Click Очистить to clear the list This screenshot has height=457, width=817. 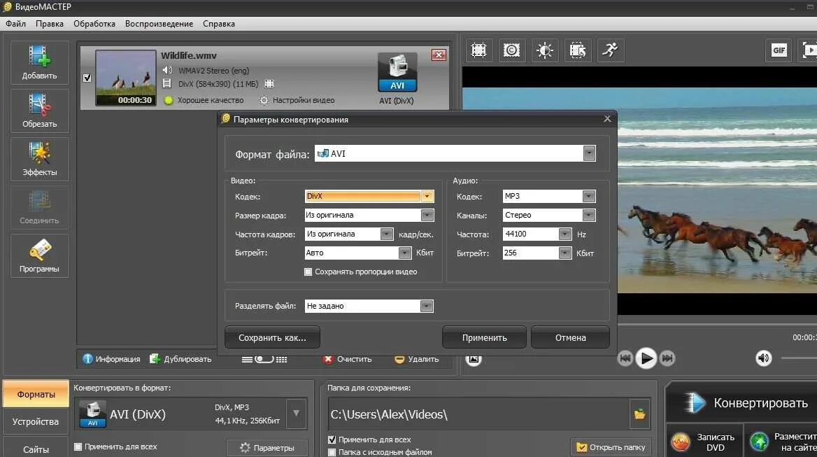(x=348, y=359)
